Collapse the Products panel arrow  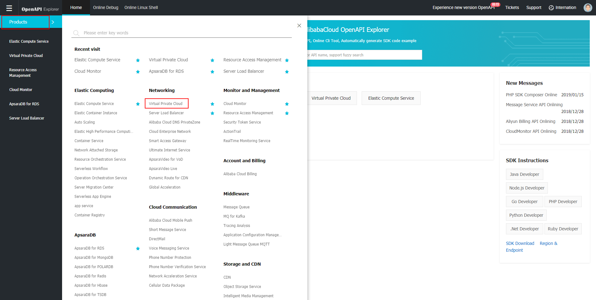pyautogui.click(x=53, y=22)
